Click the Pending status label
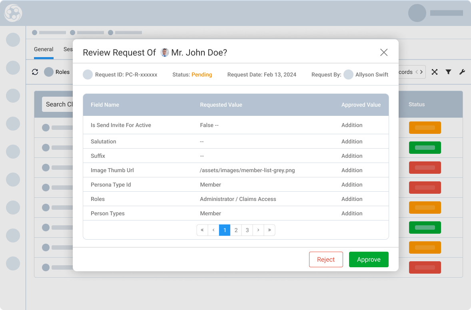This screenshot has height=310, width=471. [202, 74]
